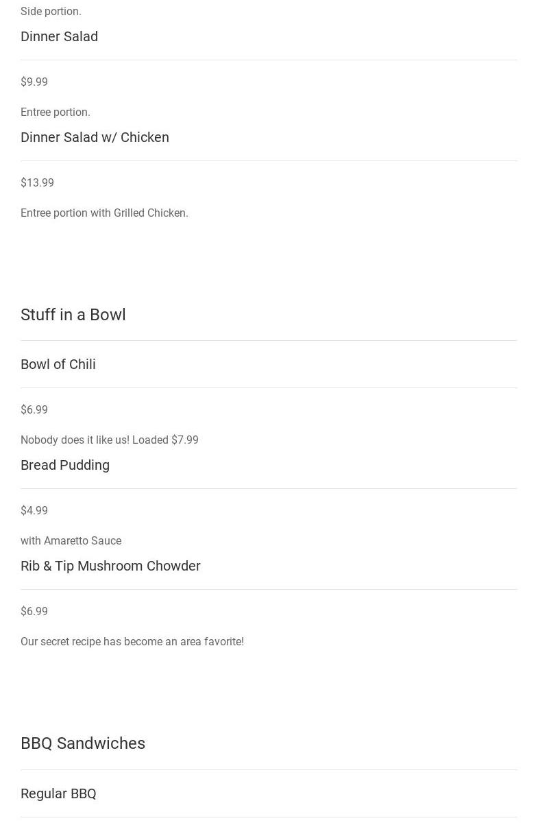Select the $6.99 price under Mushroom Chowder
The width and height of the screenshot is (538, 825).
pyautogui.click(x=34, y=611)
